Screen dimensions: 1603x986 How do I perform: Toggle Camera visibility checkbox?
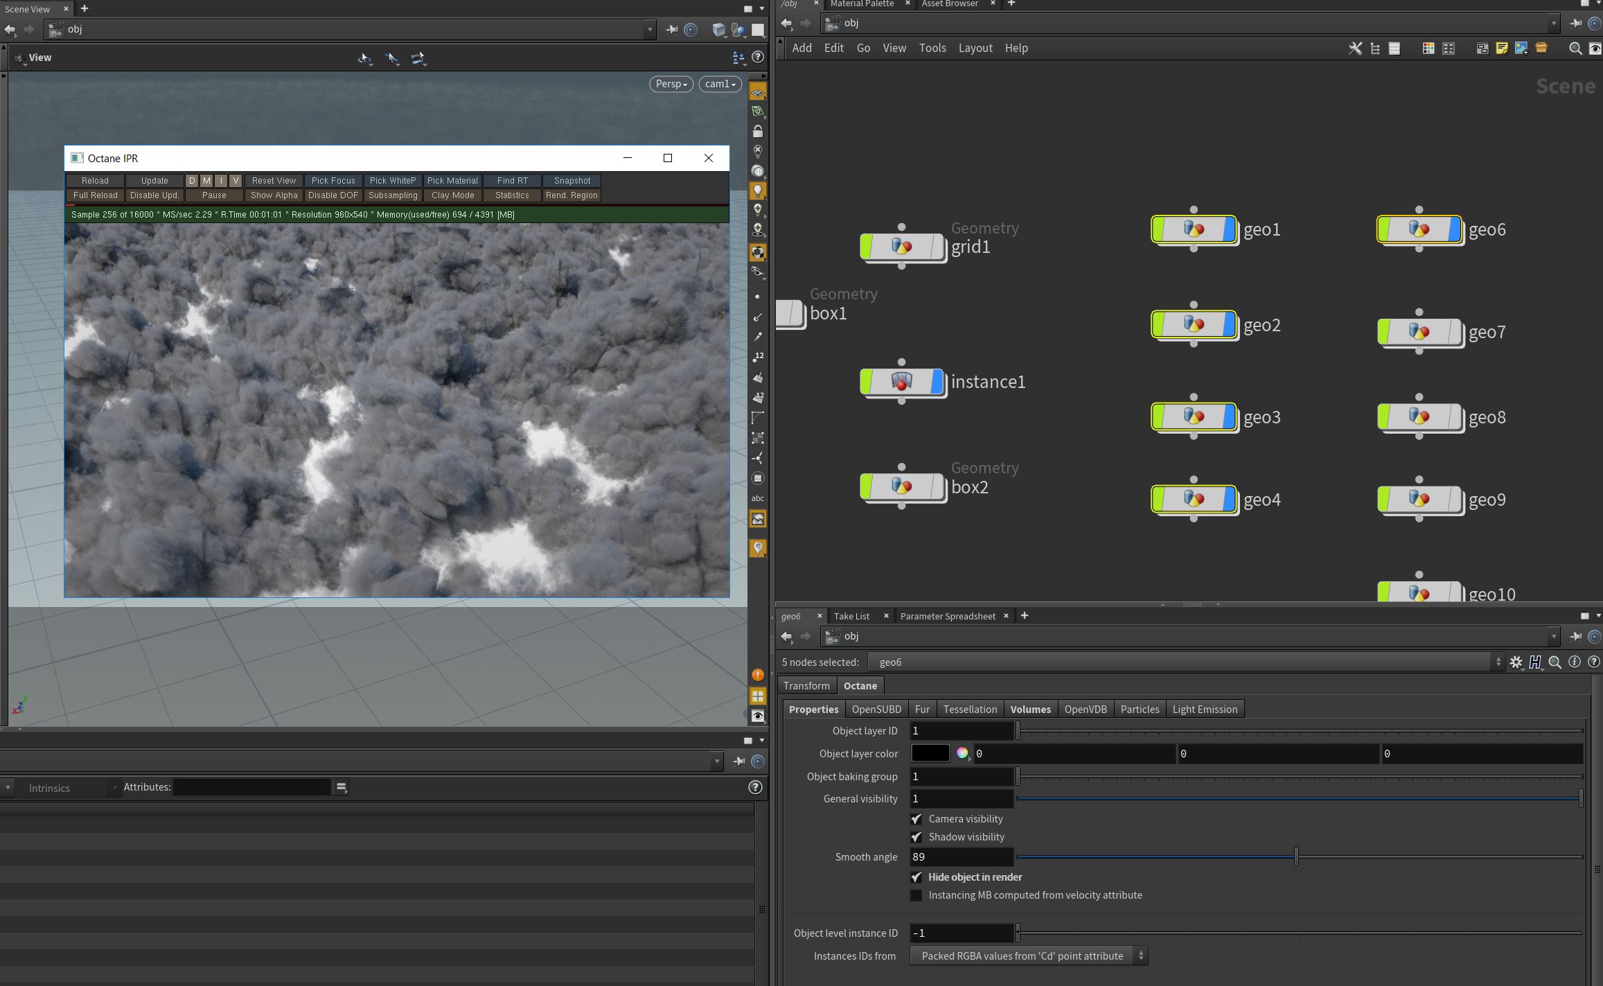(916, 819)
